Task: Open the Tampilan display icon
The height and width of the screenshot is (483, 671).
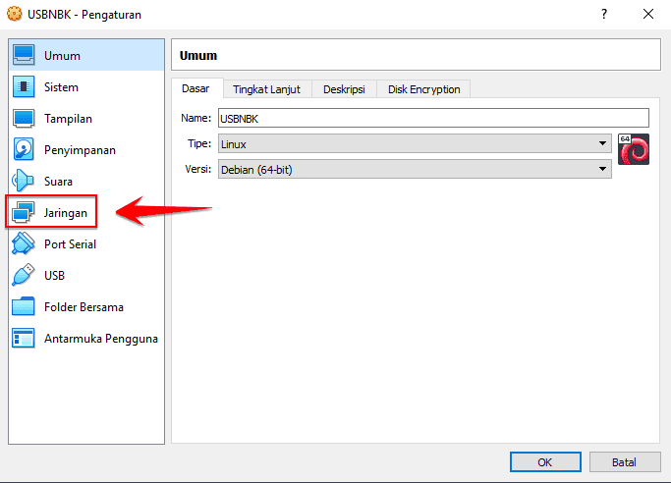Action: [24, 119]
